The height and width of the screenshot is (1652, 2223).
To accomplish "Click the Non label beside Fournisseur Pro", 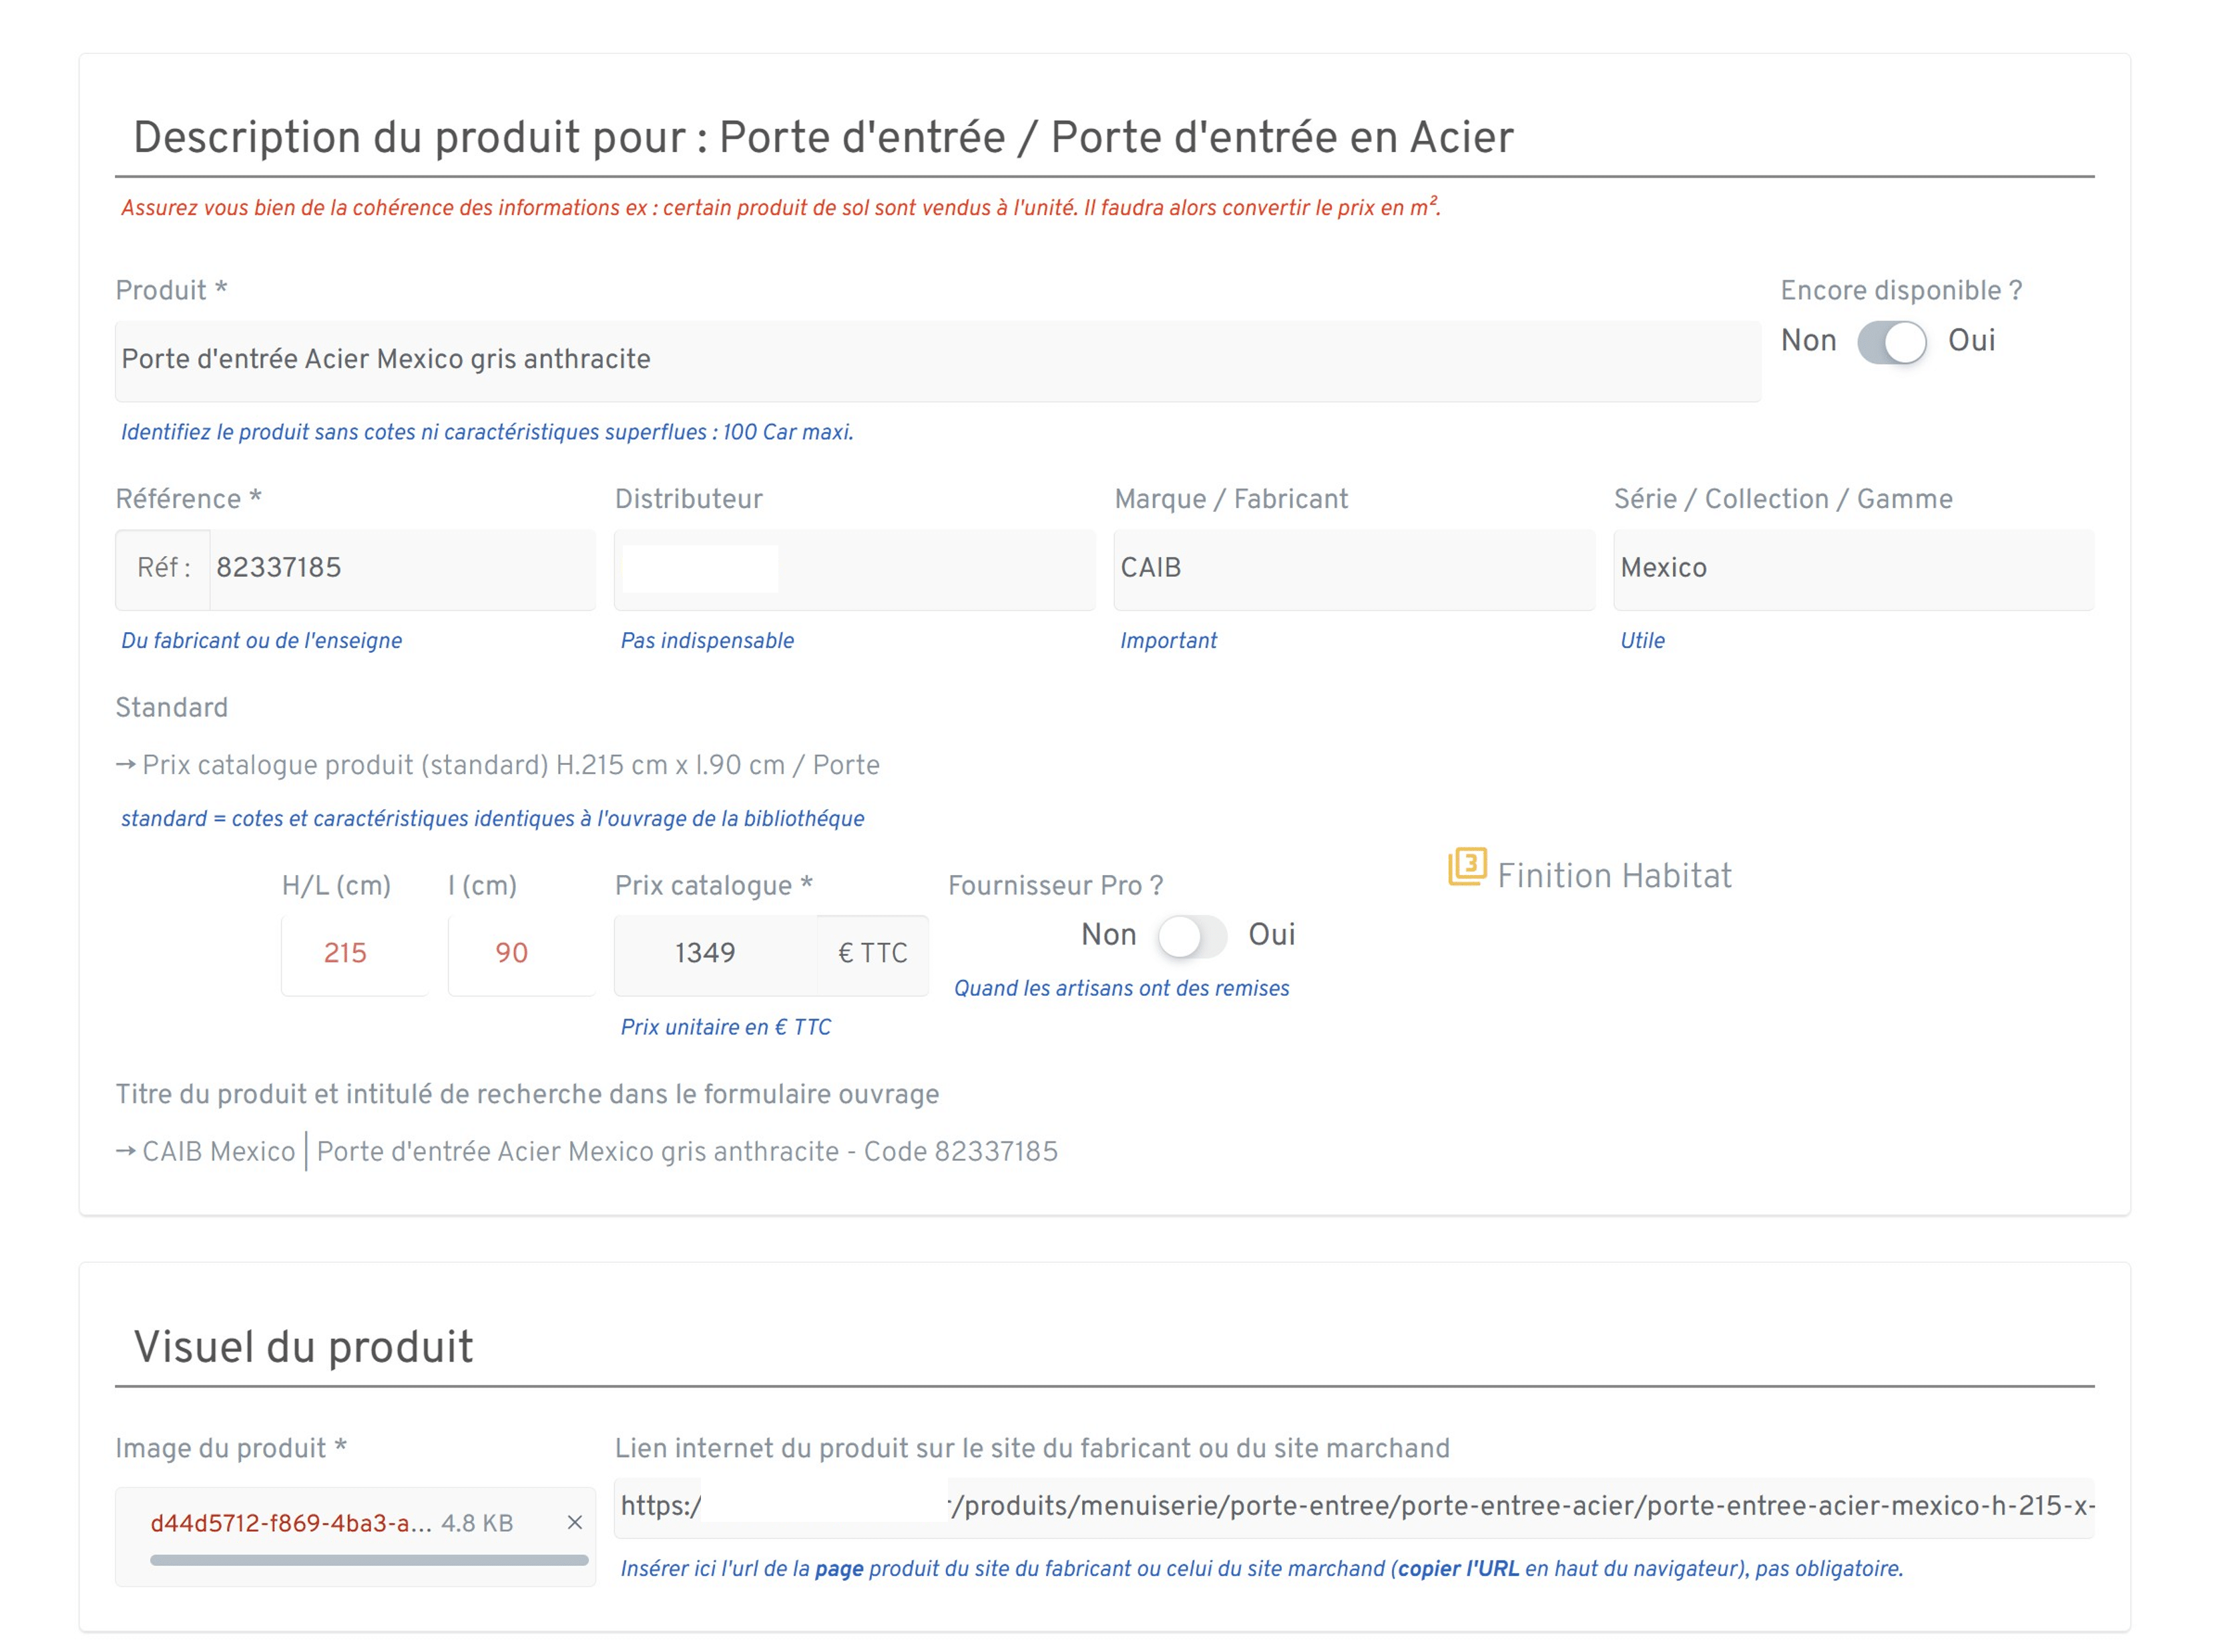I will point(1108,935).
